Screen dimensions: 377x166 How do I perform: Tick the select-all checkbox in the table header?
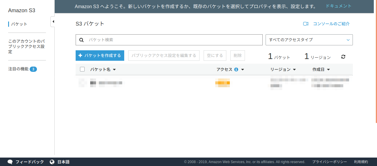click(82, 69)
